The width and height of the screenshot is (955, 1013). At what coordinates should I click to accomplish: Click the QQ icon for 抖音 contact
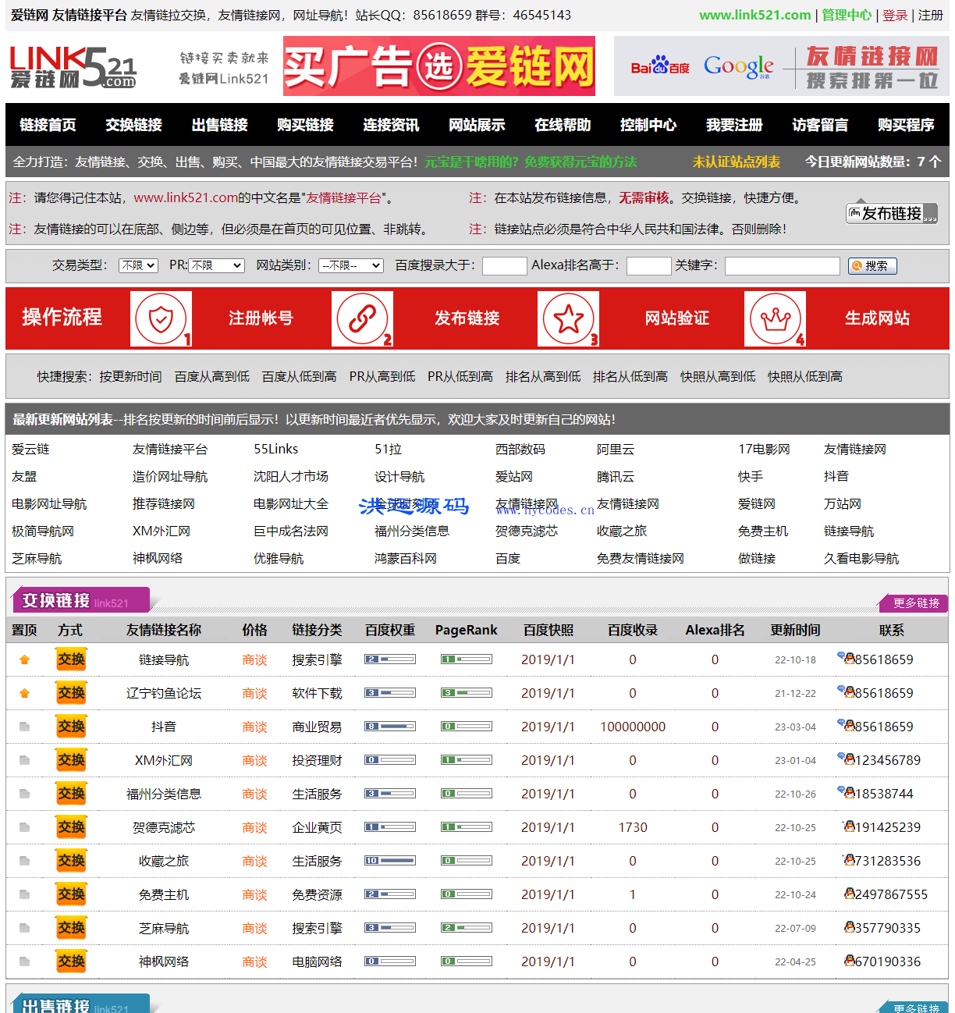tap(848, 726)
